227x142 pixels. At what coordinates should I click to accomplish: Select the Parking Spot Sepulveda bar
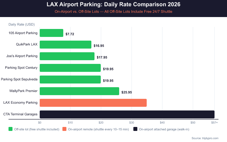[70, 80]
